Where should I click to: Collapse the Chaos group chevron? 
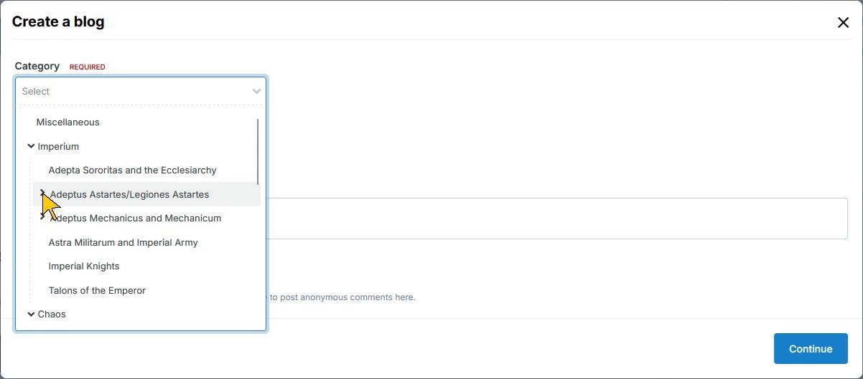tap(31, 314)
